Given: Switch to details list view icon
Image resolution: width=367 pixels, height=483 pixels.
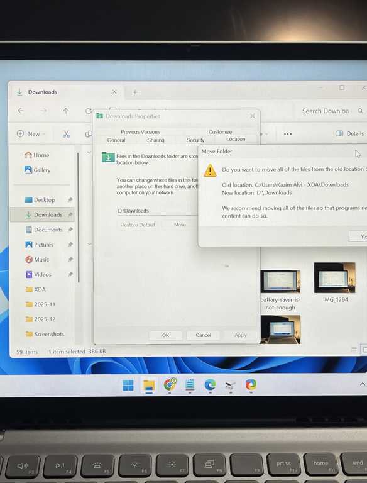Looking at the screenshot, I should (354, 350).
